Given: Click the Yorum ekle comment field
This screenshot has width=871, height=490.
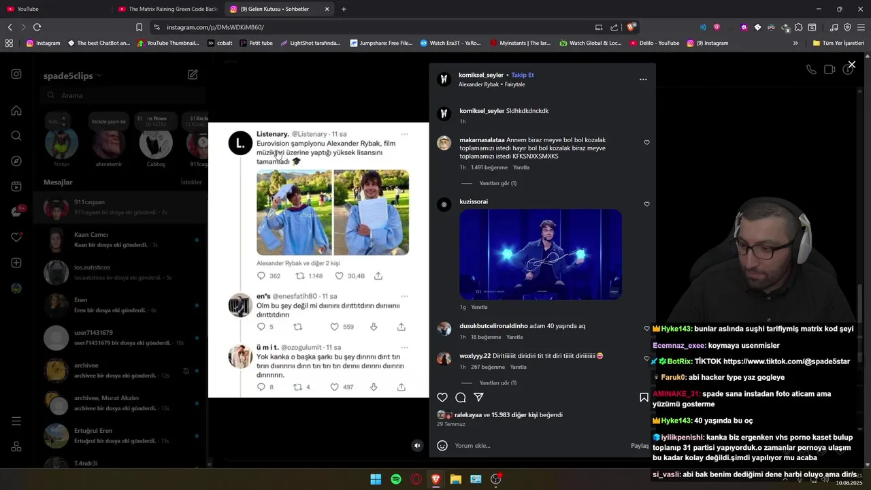Looking at the screenshot, I should 538,446.
